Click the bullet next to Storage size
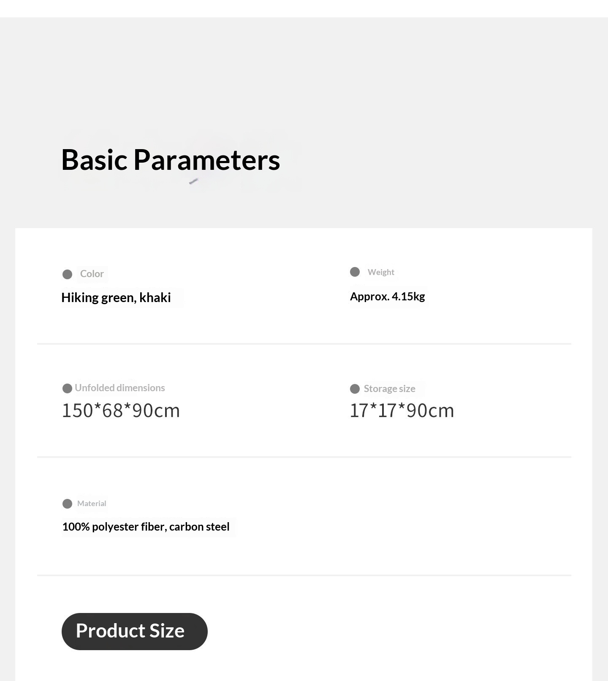The image size is (608, 681). pos(355,389)
